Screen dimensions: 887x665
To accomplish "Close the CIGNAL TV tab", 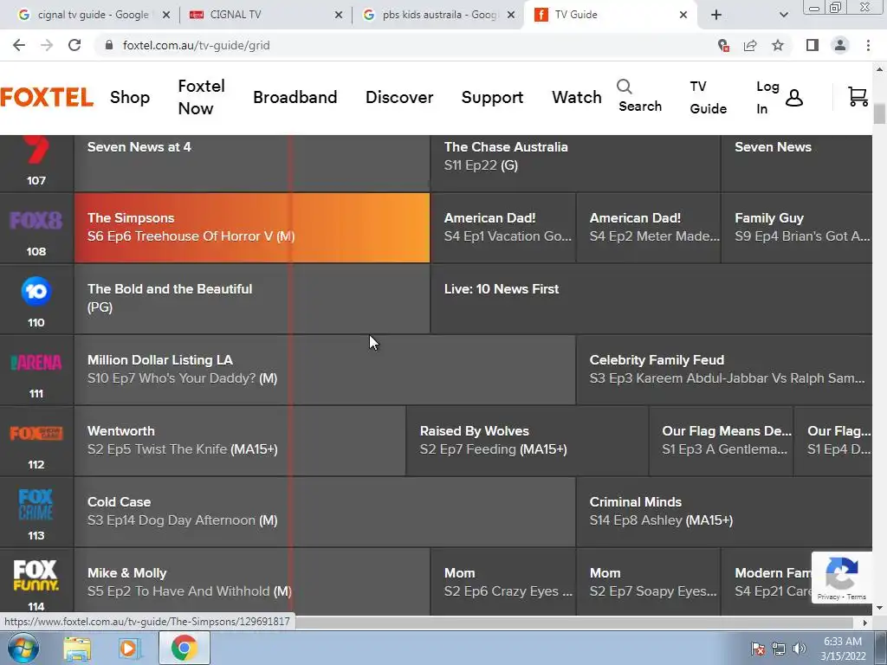I will [x=339, y=15].
